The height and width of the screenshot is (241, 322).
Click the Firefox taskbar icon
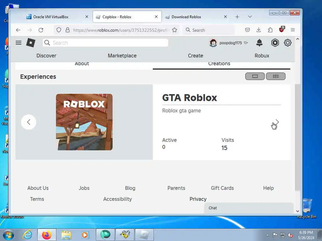(47, 235)
